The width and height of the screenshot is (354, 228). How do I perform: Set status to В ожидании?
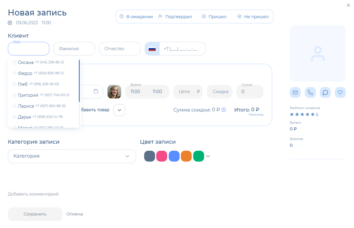point(136,17)
